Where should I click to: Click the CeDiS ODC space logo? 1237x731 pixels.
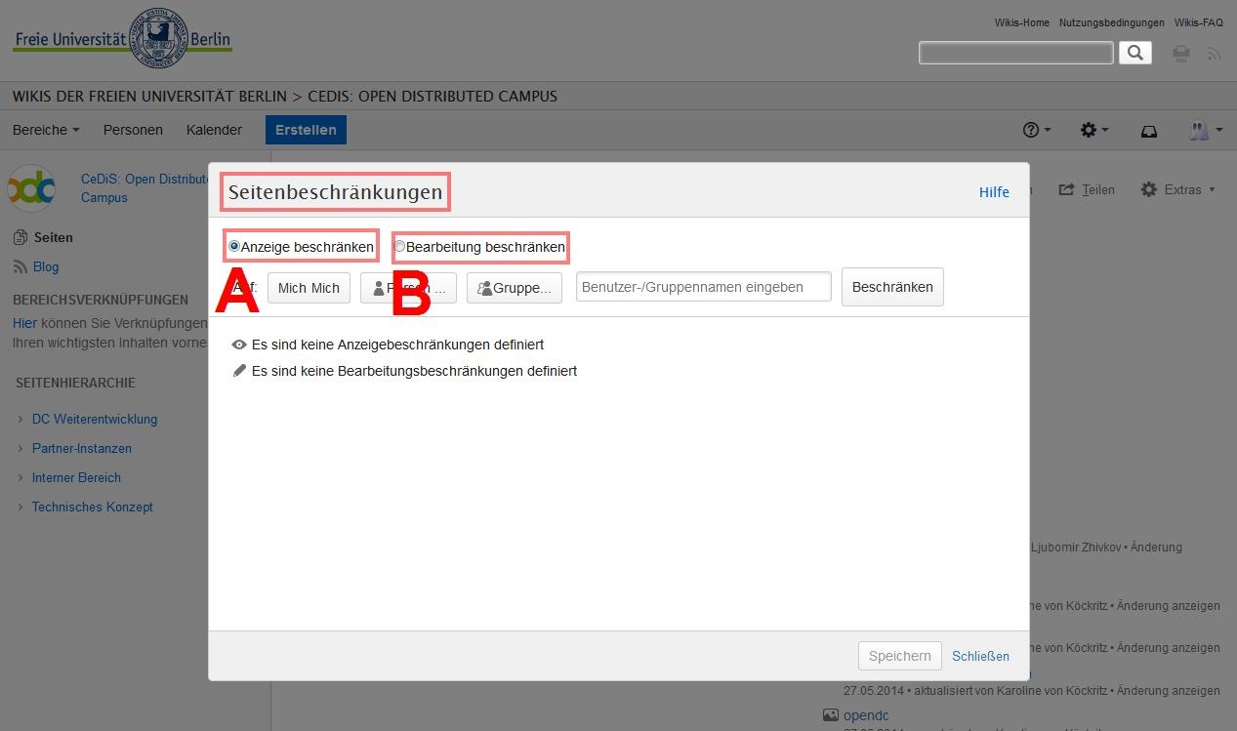tap(32, 188)
